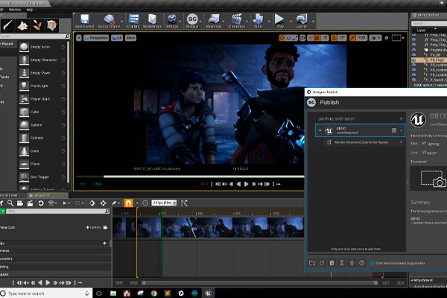Open Source Control dropdown arrow
Screen dimensions: 447x298
click(121, 22)
